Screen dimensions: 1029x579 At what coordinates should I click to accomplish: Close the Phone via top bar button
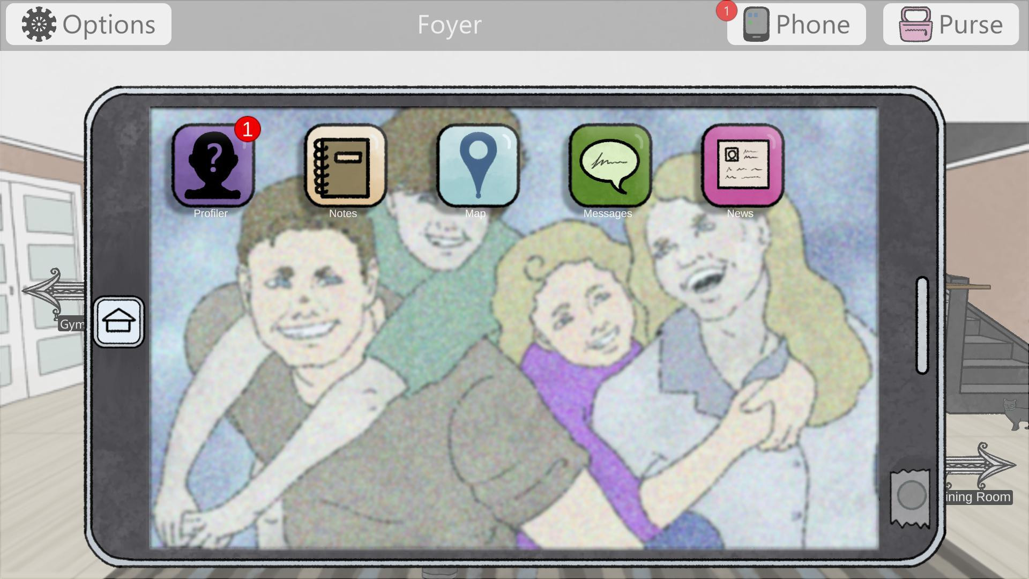click(796, 24)
